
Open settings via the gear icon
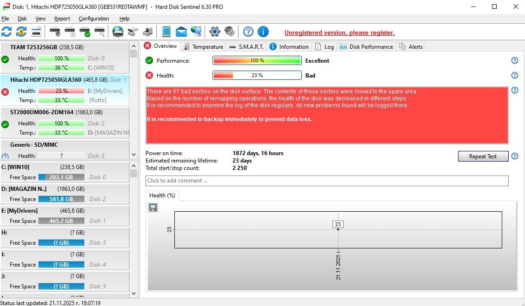(x=214, y=32)
